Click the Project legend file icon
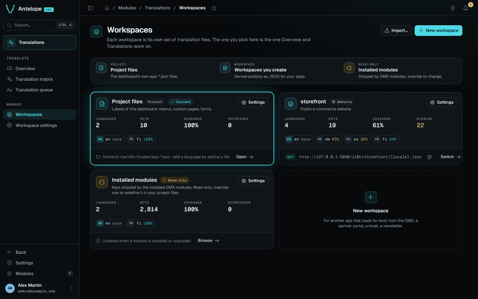Image resolution: width=478 pixels, height=299 pixels. [101, 68]
